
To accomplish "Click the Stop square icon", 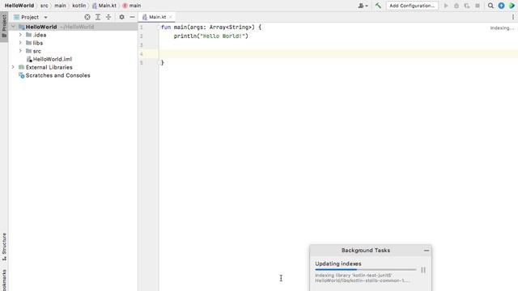I will (478, 6).
